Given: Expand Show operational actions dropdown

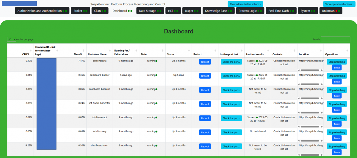Looking at the screenshot, I should pos(339,4).
